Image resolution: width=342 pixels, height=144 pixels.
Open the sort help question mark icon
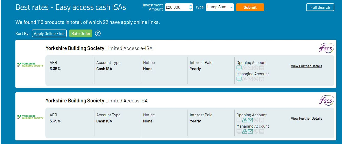[97, 33]
